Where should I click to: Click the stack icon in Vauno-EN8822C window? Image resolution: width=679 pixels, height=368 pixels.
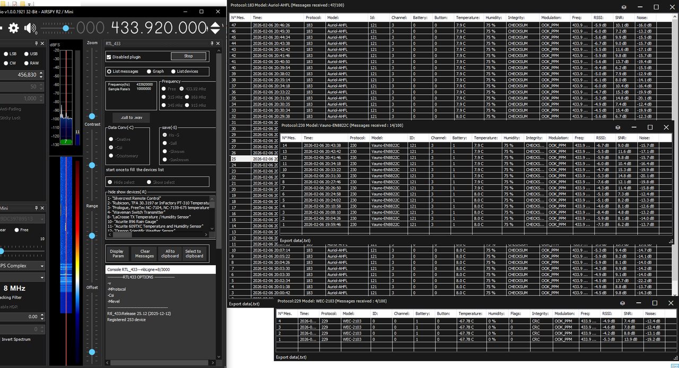(617, 128)
